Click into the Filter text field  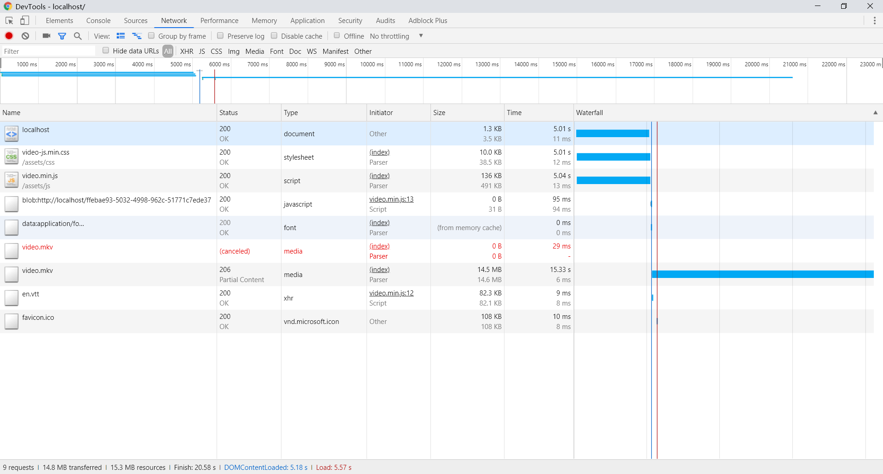click(48, 52)
